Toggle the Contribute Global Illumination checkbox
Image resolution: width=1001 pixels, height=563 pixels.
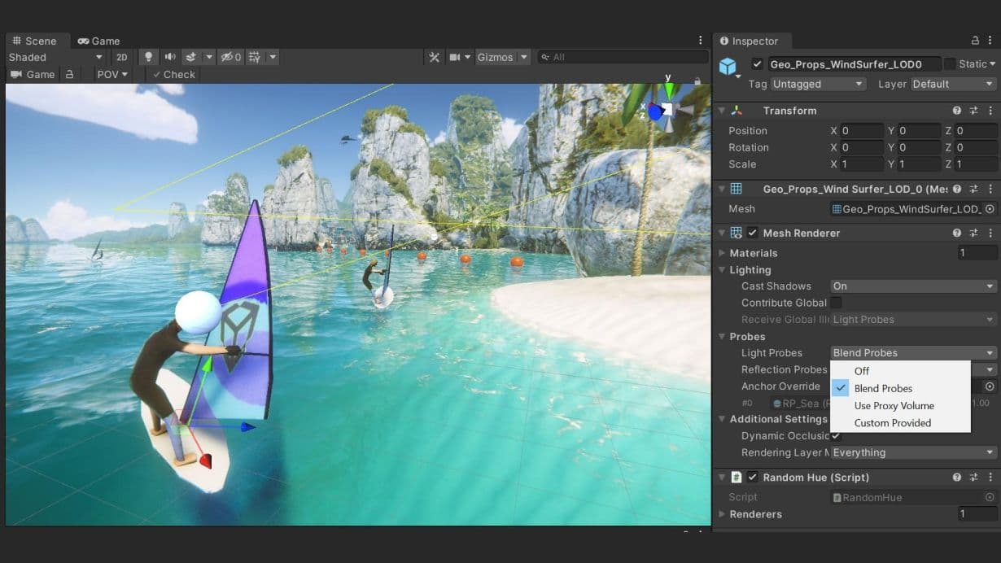pyautogui.click(x=835, y=302)
